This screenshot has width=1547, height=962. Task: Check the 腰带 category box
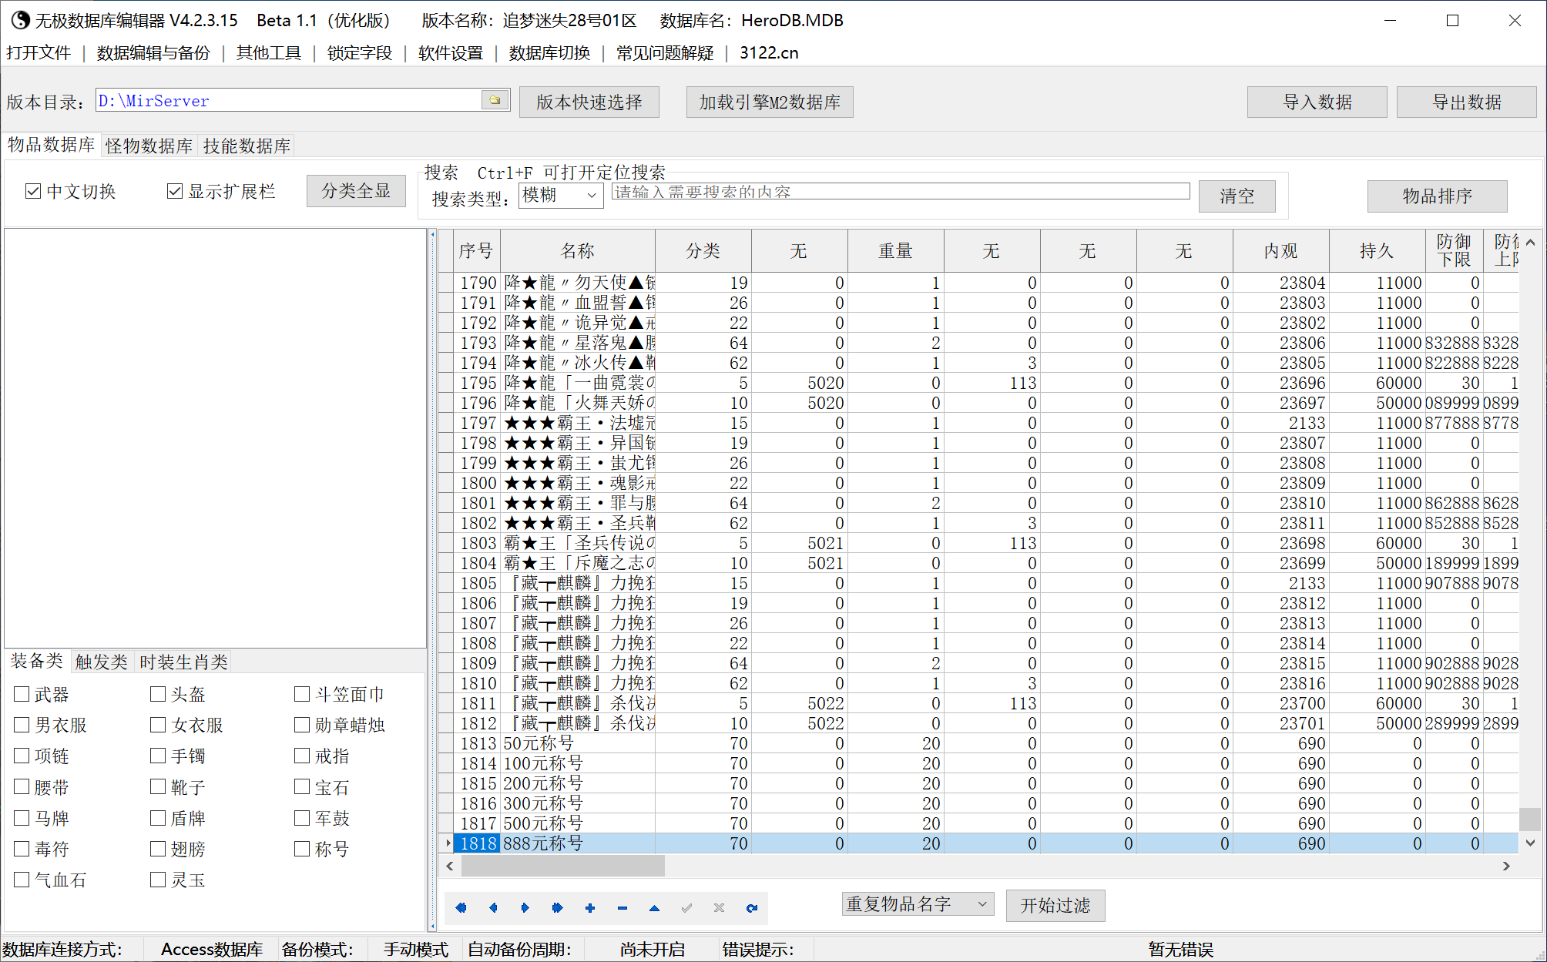coord(22,786)
